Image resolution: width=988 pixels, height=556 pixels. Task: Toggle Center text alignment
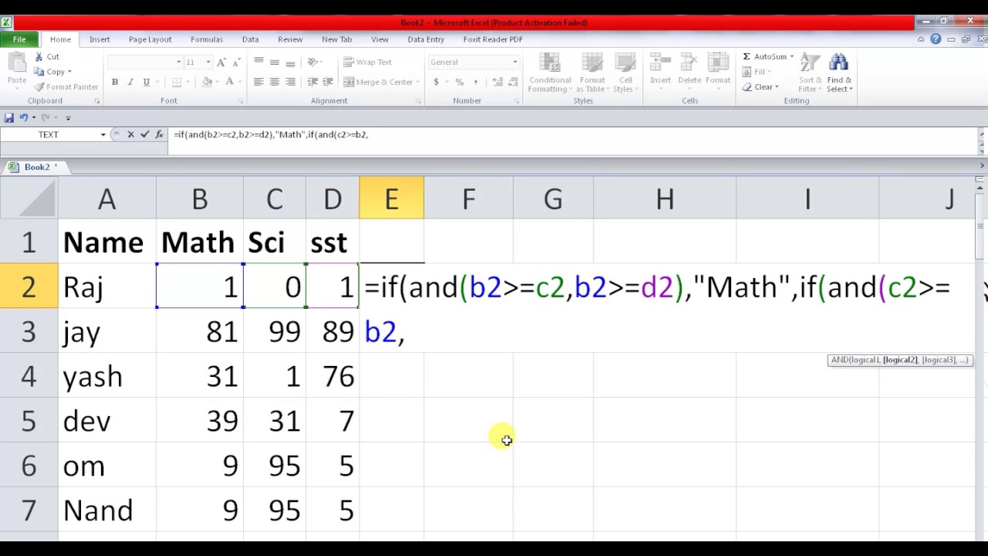pyautogui.click(x=274, y=82)
